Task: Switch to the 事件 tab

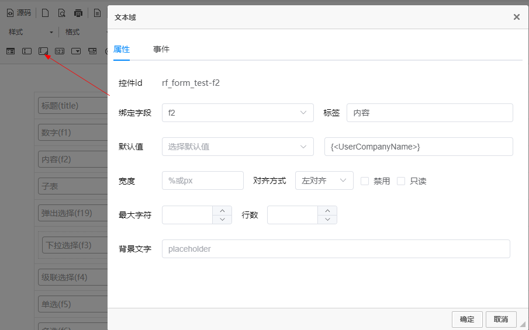Action: click(161, 49)
